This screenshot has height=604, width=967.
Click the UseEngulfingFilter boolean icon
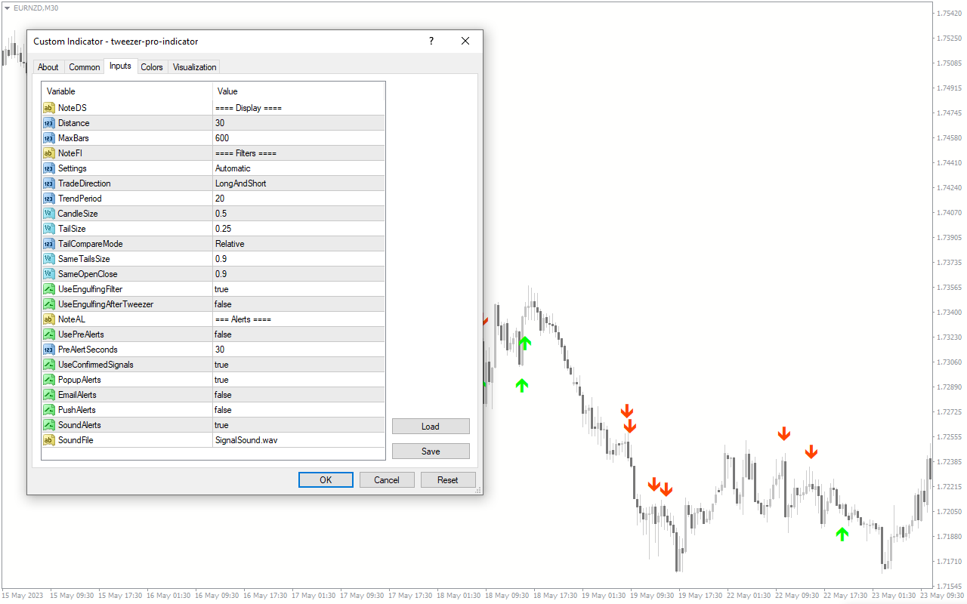[49, 289]
